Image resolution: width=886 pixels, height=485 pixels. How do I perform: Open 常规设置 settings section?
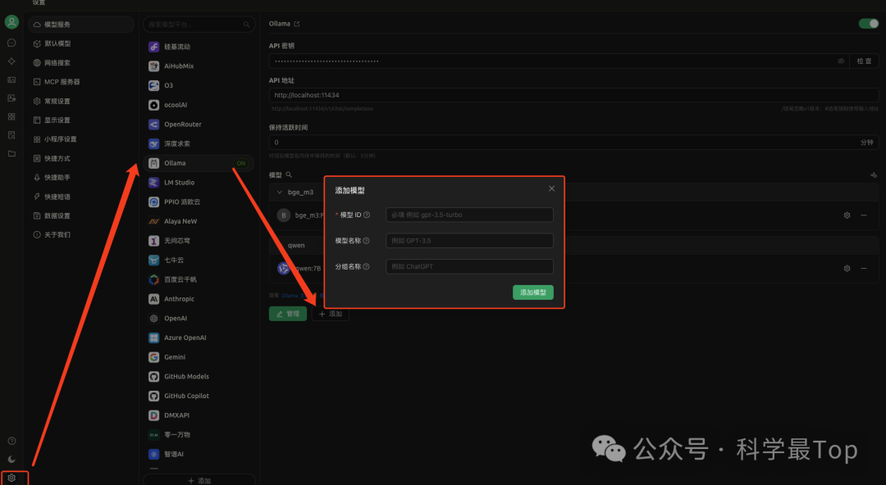tap(80, 101)
